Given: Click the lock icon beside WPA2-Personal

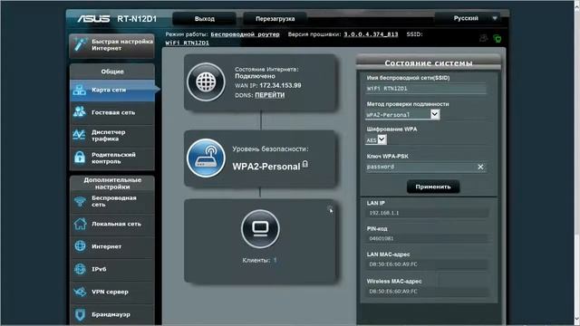Looking at the screenshot, I should tap(305, 164).
